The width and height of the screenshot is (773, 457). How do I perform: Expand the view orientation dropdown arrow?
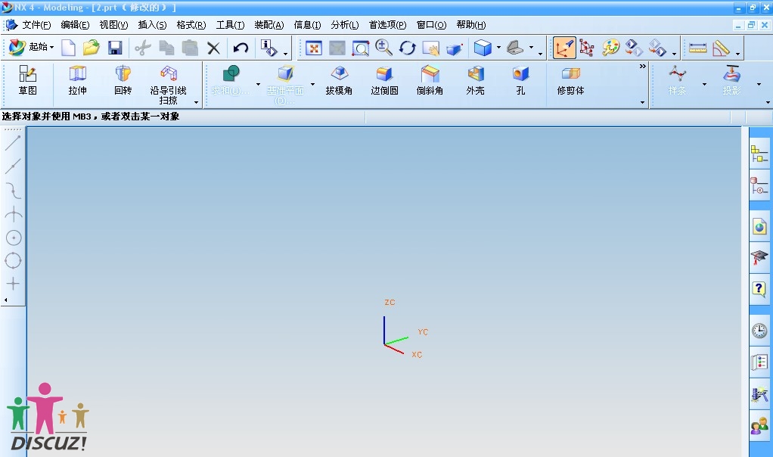coord(531,48)
